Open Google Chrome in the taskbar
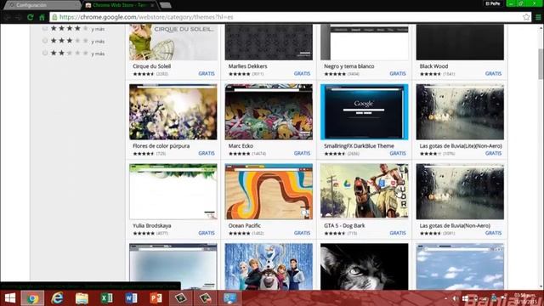Viewport: 544px width, 306px height. pyautogui.click(x=32, y=298)
